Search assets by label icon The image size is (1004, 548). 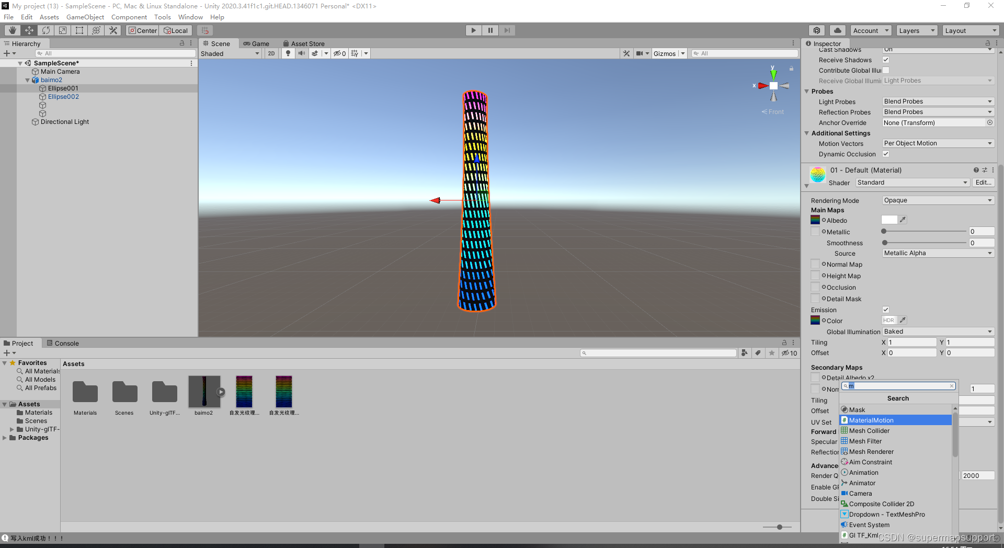758,353
